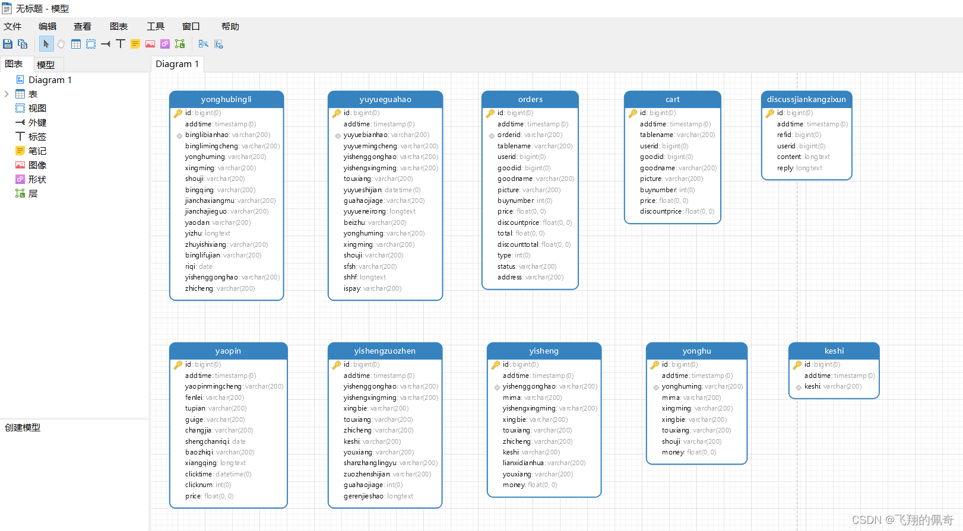Expand the 表 tree node
Image resolution: width=963 pixels, height=531 pixels.
(7, 94)
